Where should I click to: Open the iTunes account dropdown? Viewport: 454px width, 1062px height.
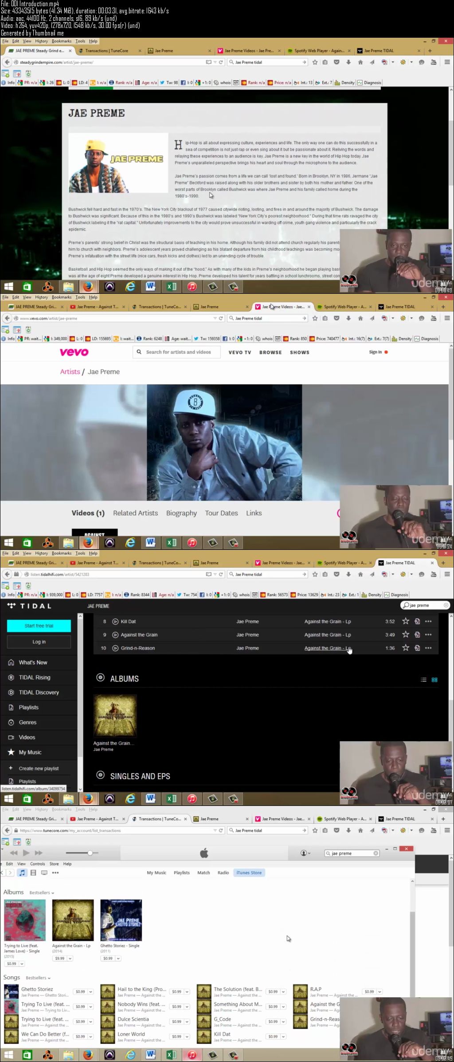point(305,853)
